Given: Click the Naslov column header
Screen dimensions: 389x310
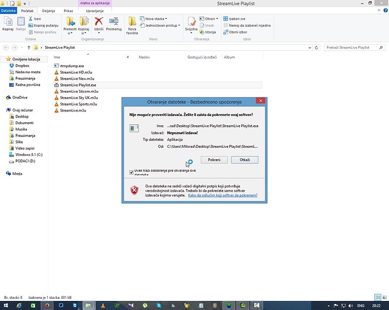Looking at the screenshot, I should 144,57.
